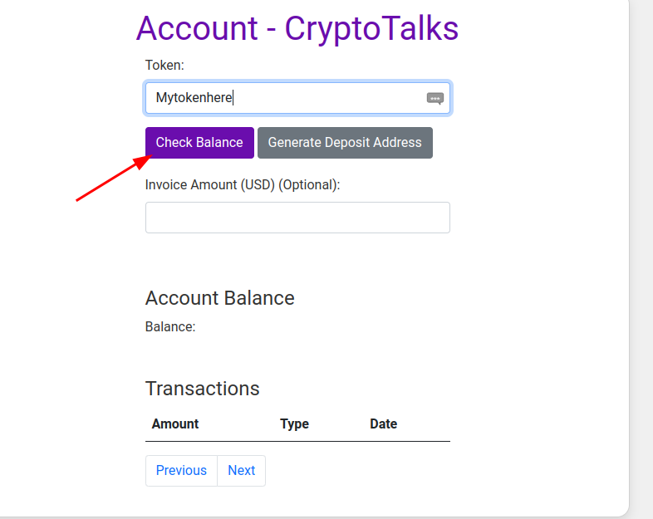Click the Date column header
Screen dimensions: 653x519
pos(383,424)
